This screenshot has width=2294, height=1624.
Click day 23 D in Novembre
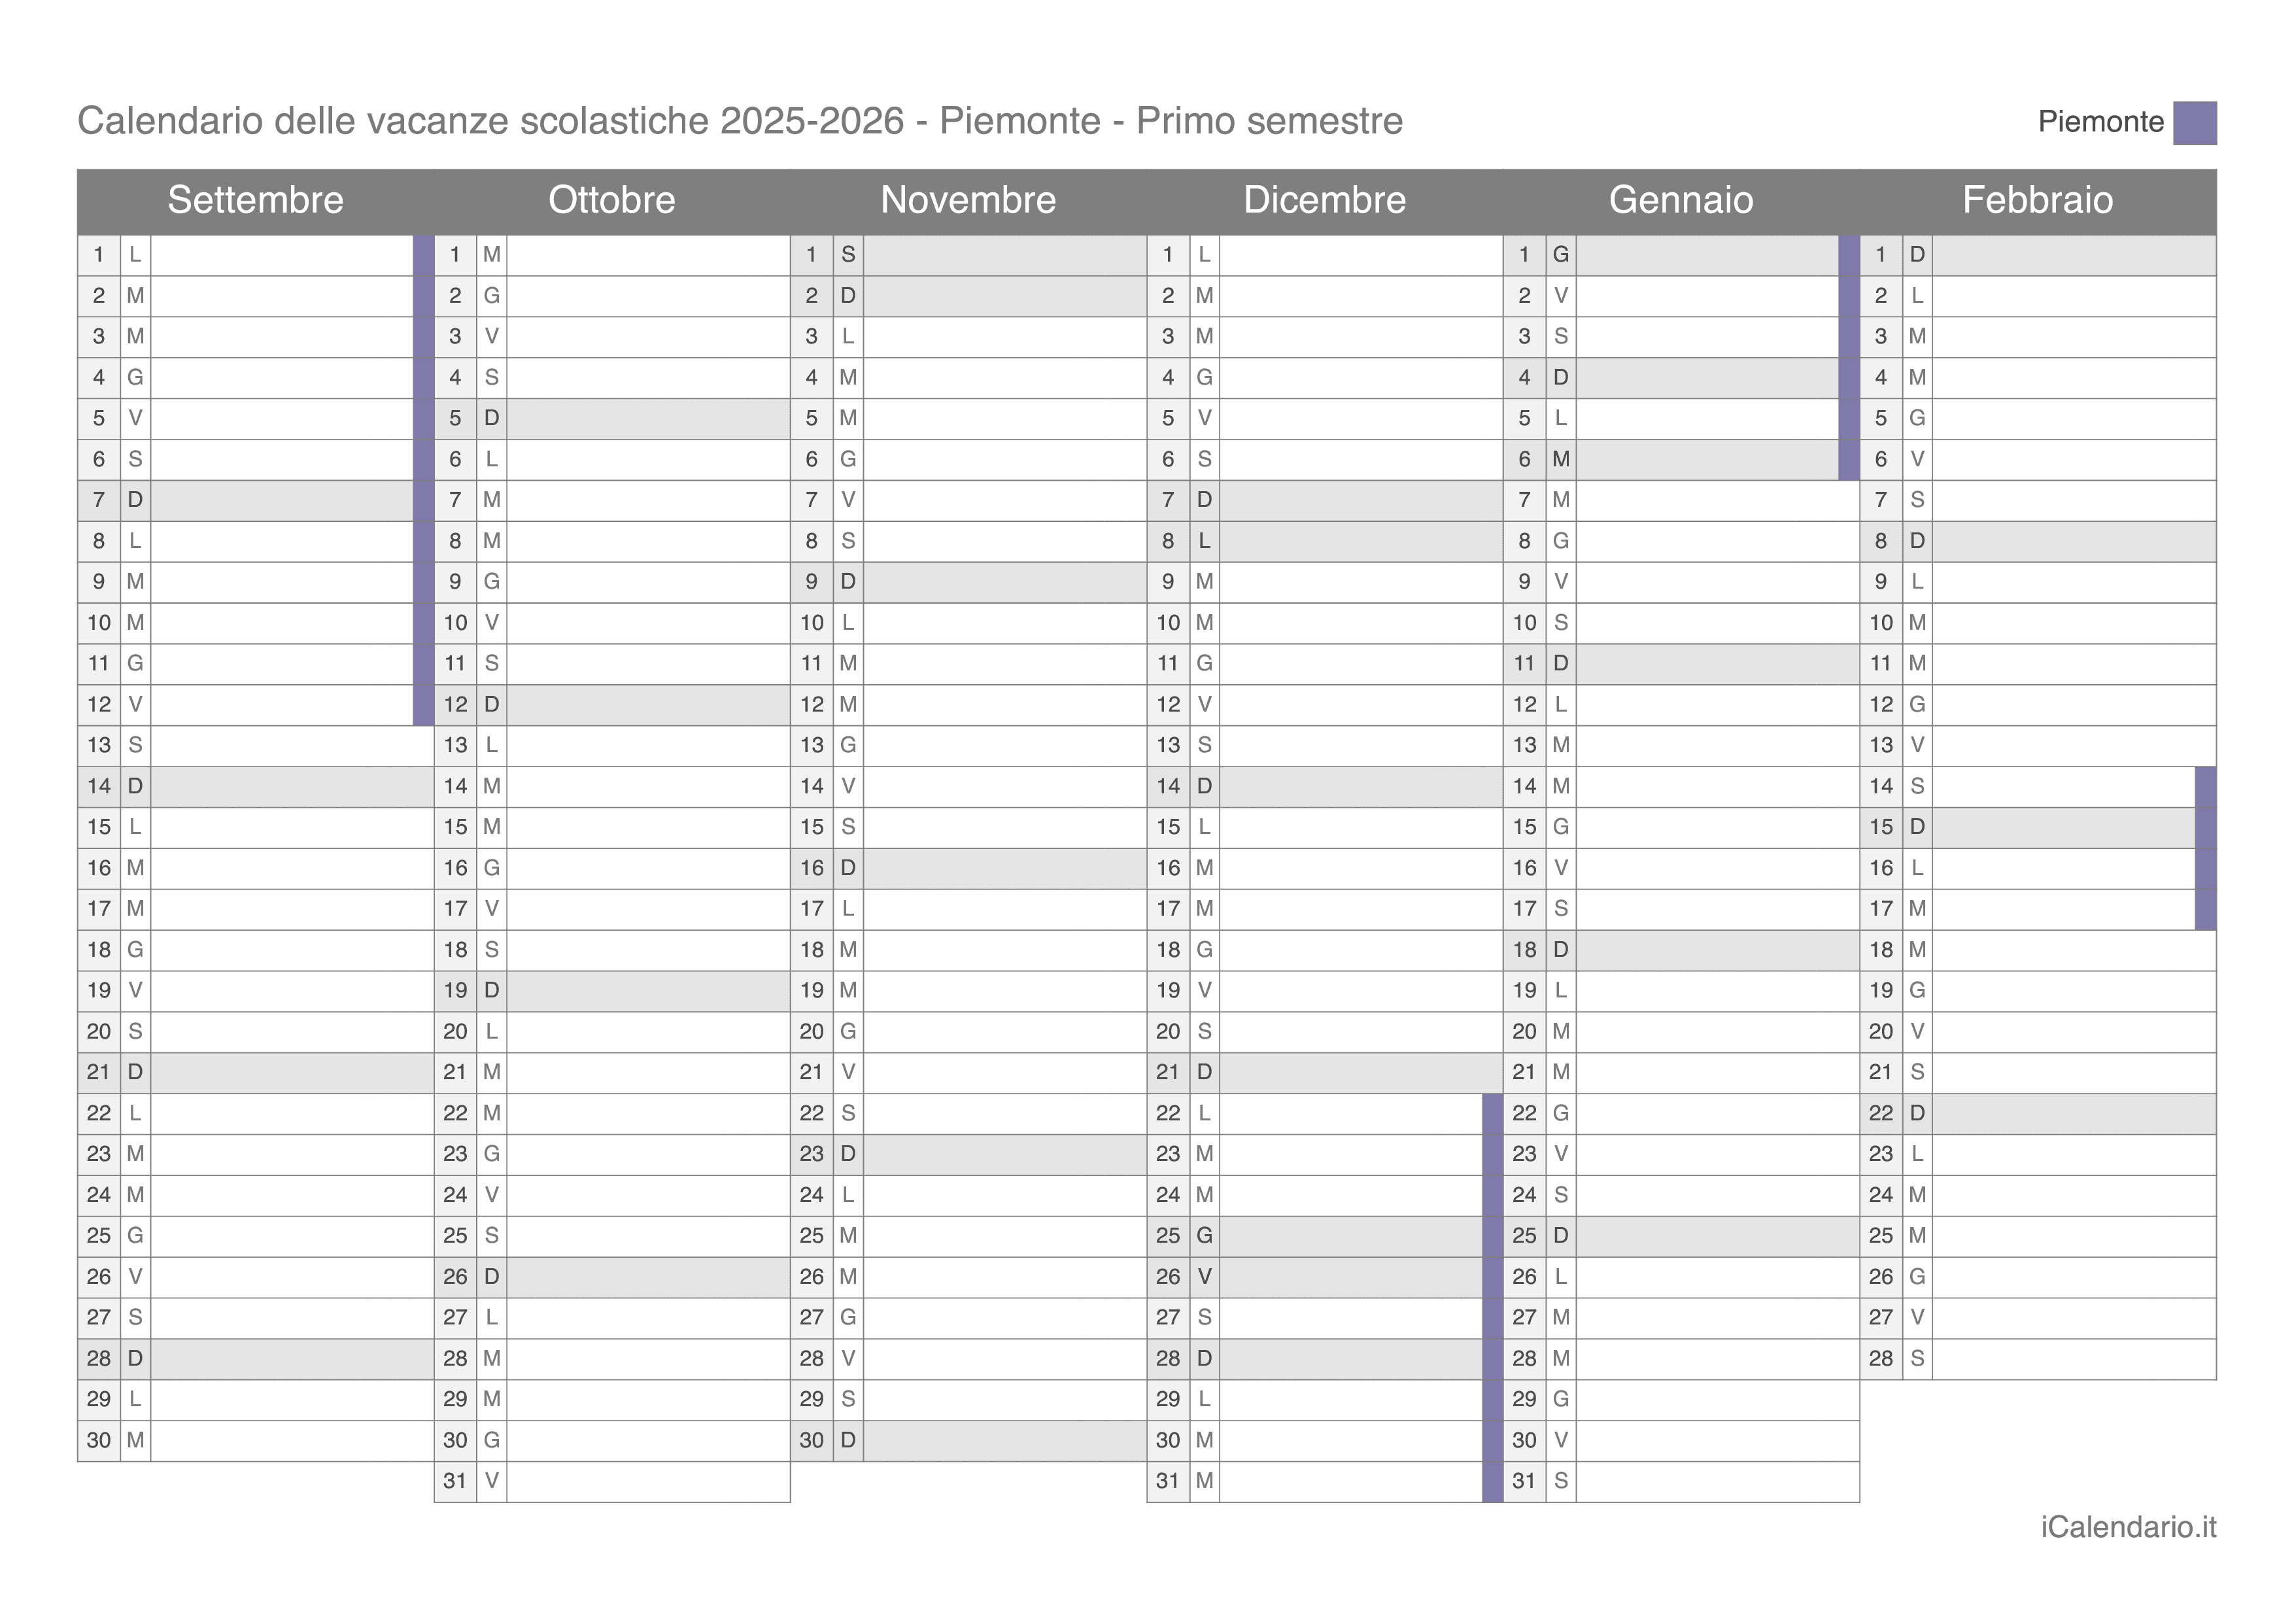coord(968,1154)
